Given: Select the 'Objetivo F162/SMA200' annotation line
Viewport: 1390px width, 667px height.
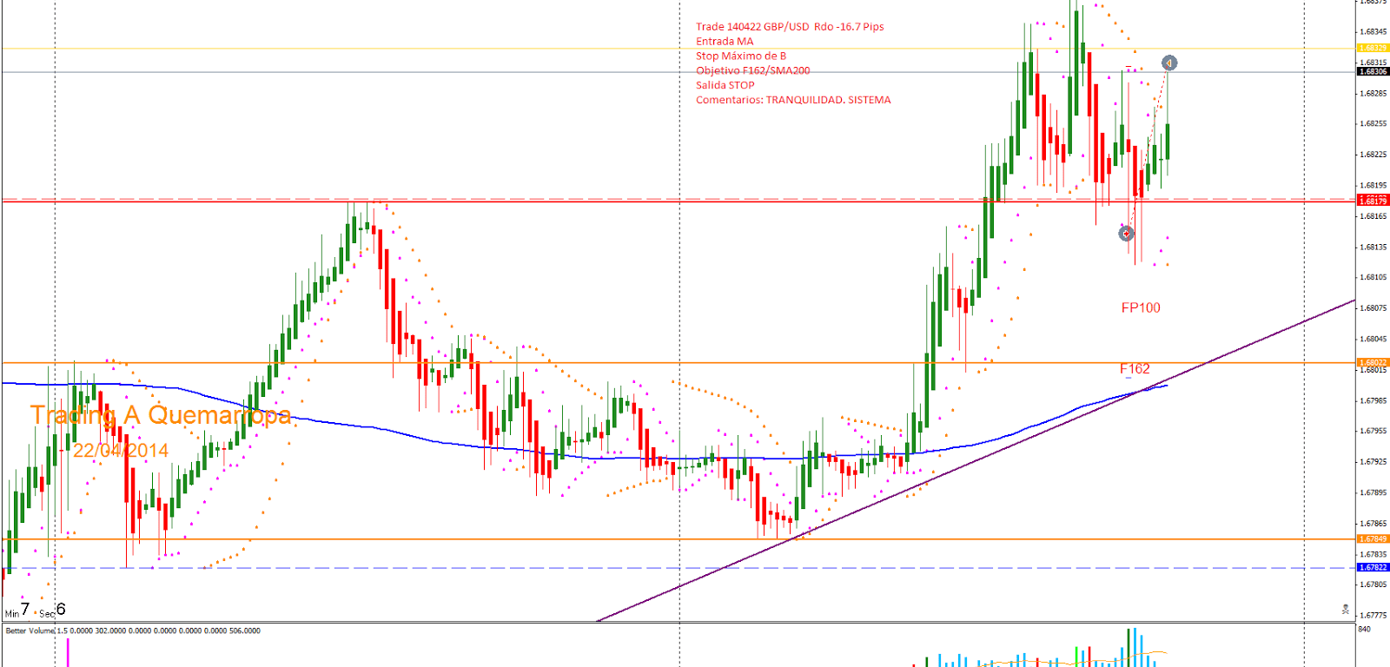Looking at the screenshot, I should [x=752, y=70].
